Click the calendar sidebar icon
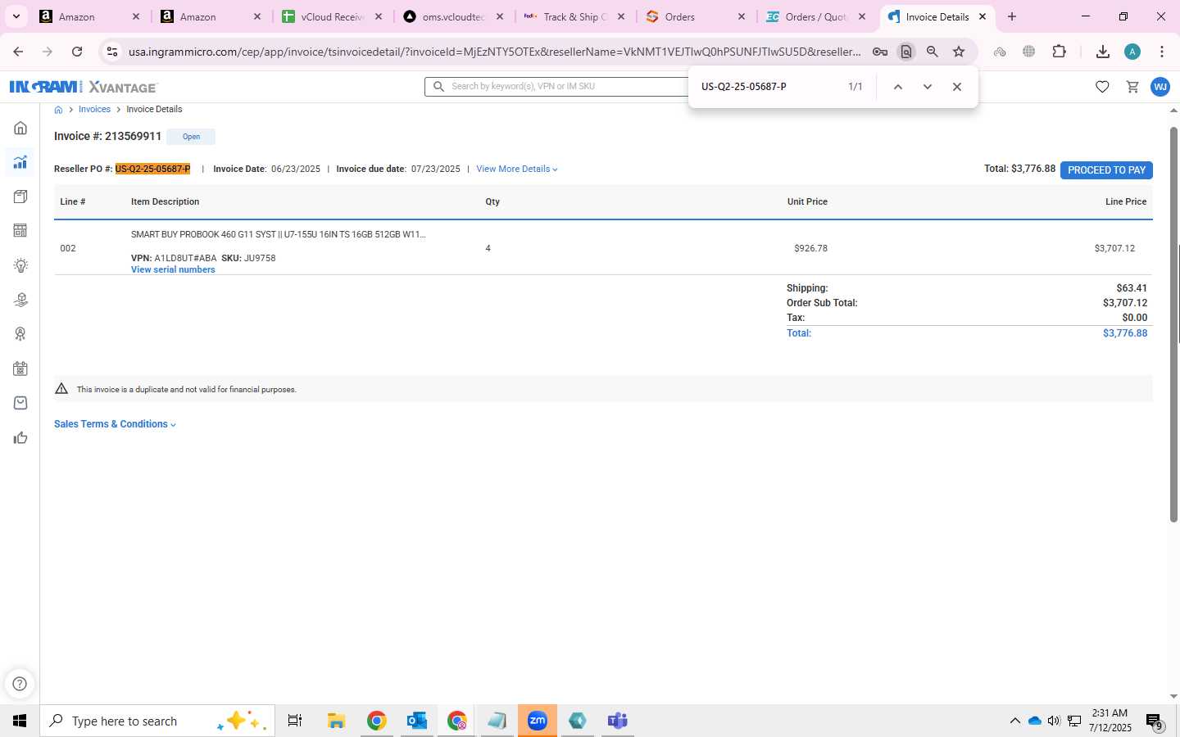This screenshot has width=1180, height=737. [x=20, y=368]
